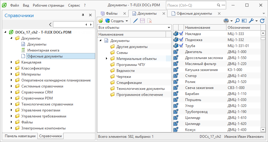Select the Чертежи folder

123,76
